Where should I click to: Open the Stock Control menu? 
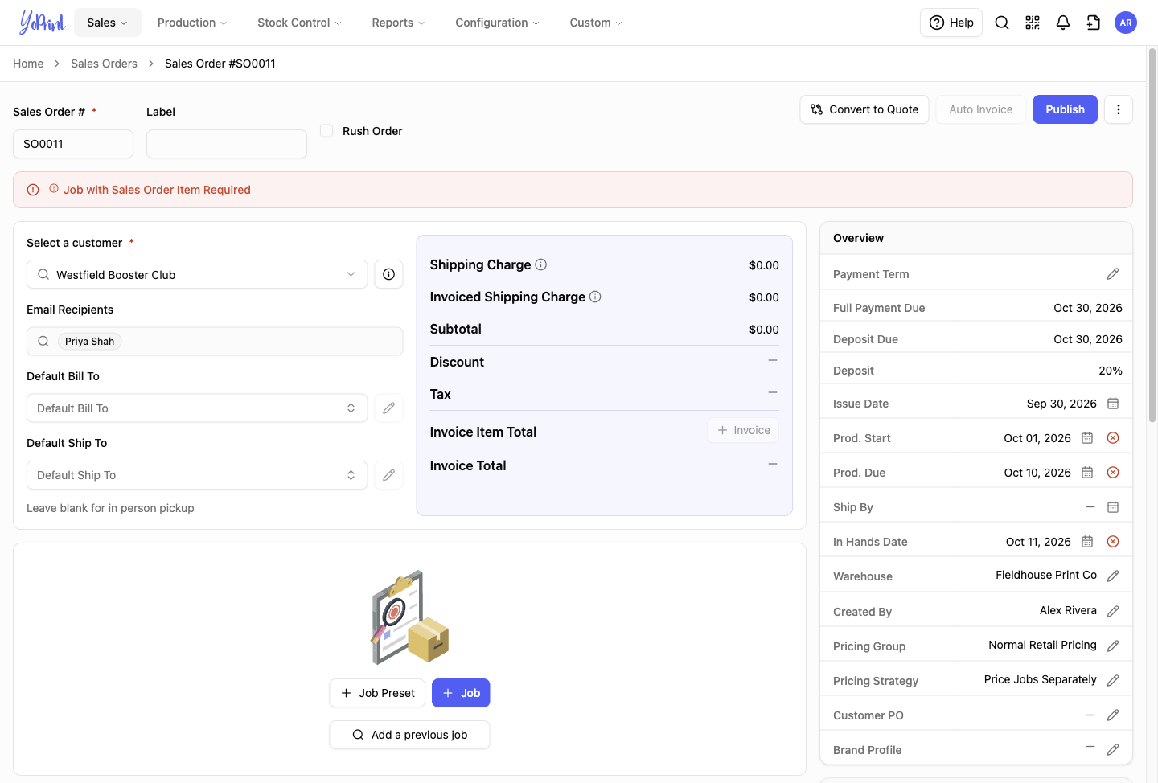[299, 23]
